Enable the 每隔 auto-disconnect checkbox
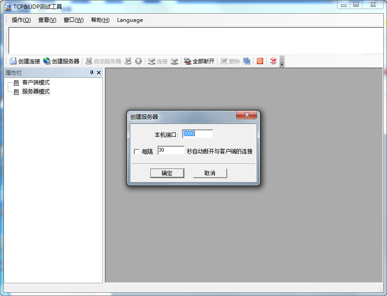The width and height of the screenshot is (387, 296). (x=137, y=152)
